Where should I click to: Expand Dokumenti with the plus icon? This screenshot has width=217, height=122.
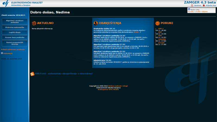(x=2, y=53)
